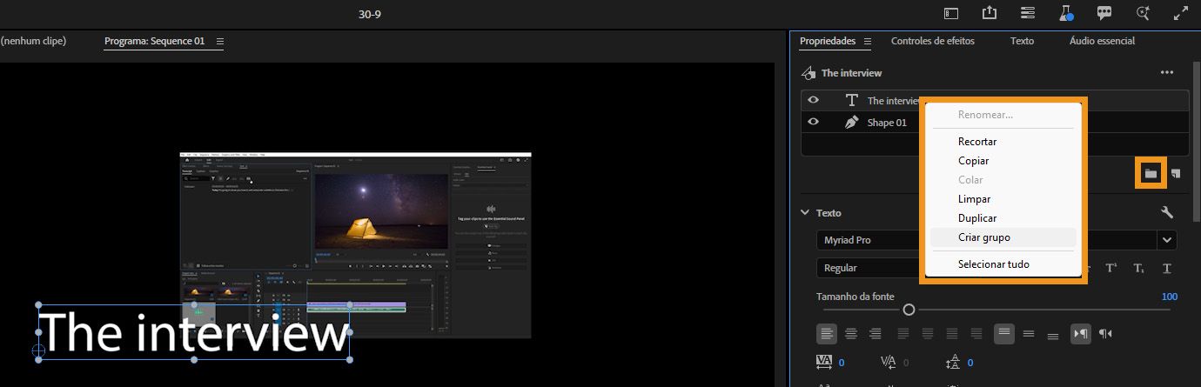Choose Criar grupo in the context menu
Screen dimensions: 1201x387
(1003, 237)
